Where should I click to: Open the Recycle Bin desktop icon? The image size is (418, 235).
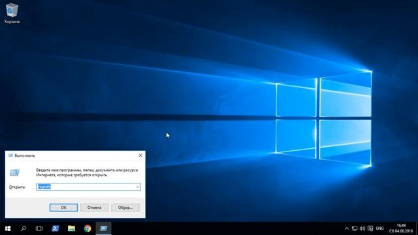[x=12, y=13]
